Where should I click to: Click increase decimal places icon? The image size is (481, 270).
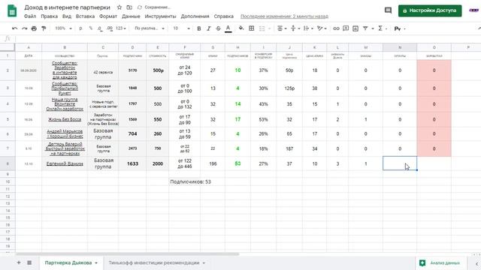click(110, 28)
